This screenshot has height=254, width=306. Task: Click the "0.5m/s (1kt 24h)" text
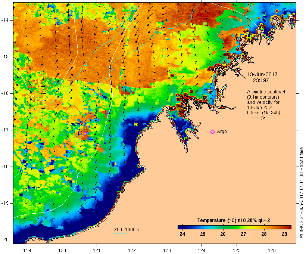[263, 113]
